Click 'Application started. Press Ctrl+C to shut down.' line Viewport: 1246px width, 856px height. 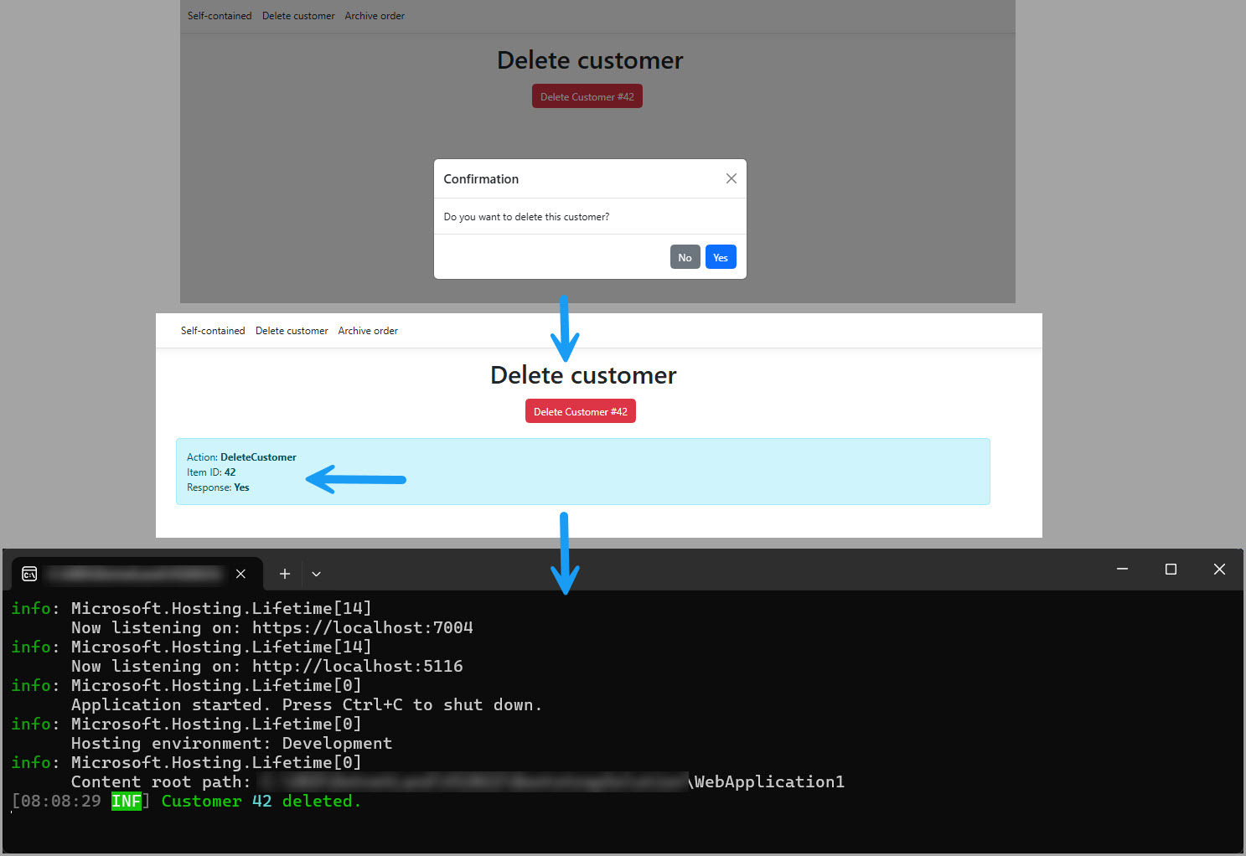[x=307, y=704]
